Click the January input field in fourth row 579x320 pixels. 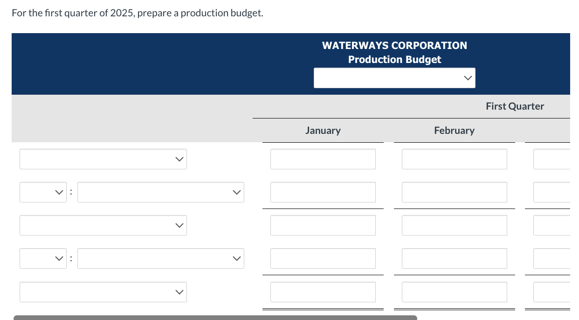(x=323, y=258)
